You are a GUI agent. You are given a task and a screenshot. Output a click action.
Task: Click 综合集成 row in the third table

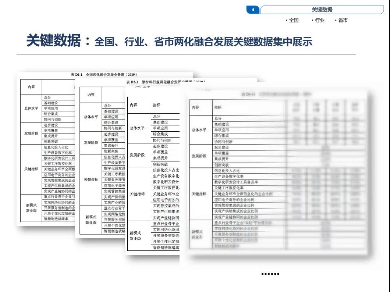pos(166,134)
